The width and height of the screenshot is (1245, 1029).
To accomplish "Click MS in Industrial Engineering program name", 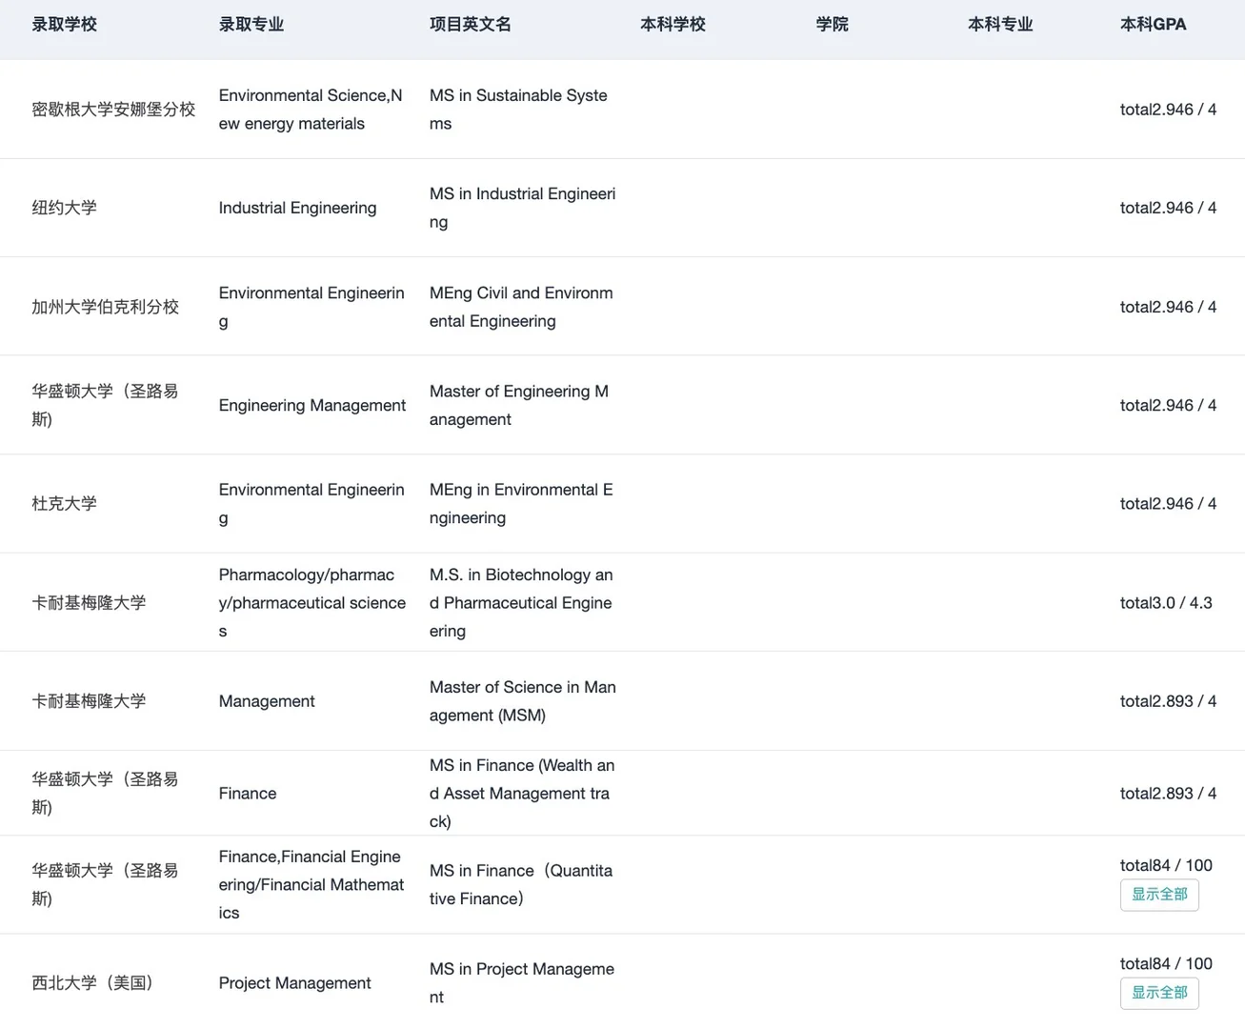I will [x=522, y=208].
